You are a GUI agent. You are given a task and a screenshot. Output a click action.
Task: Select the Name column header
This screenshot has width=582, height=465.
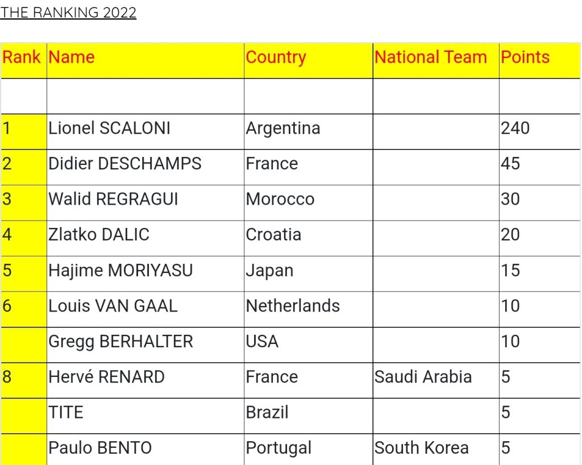(x=72, y=57)
